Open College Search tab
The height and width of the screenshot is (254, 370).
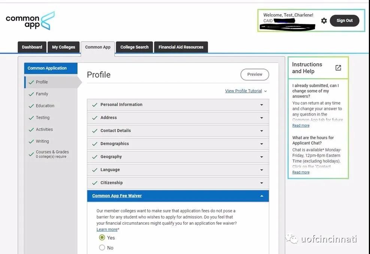pos(134,47)
